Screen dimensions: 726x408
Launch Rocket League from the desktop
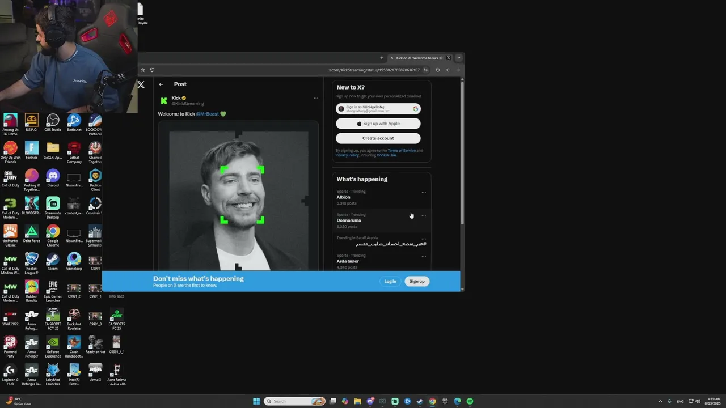point(32,262)
